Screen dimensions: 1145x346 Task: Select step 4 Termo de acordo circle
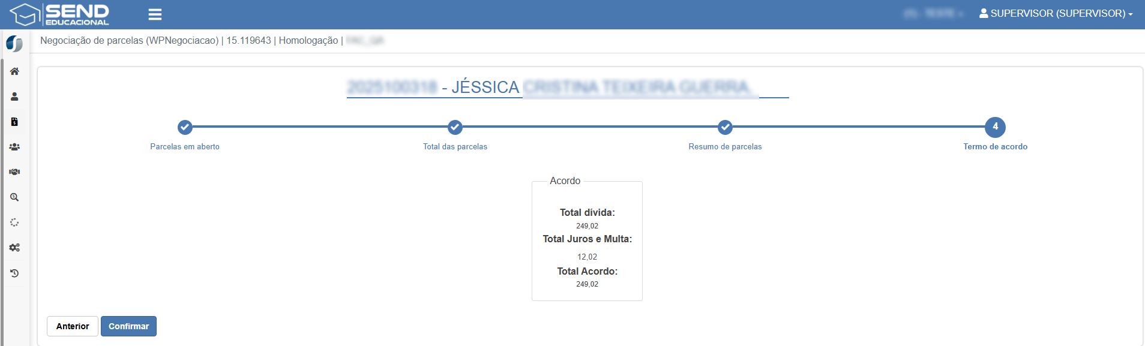click(x=995, y=127)
